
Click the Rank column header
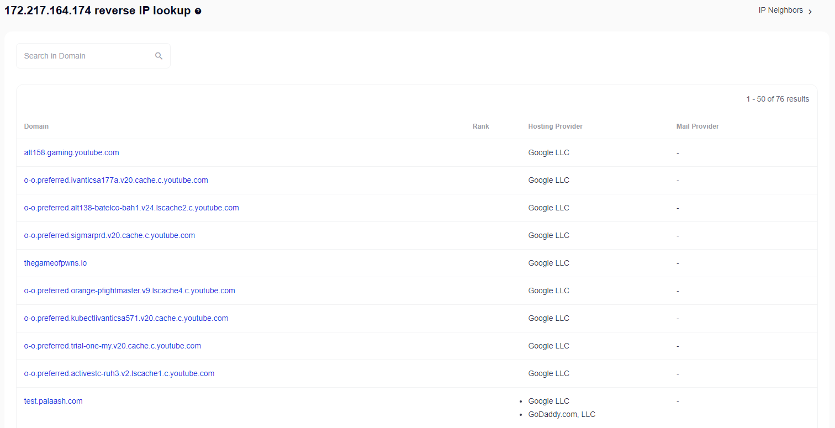pyautogui.click(x=480, y=126)
